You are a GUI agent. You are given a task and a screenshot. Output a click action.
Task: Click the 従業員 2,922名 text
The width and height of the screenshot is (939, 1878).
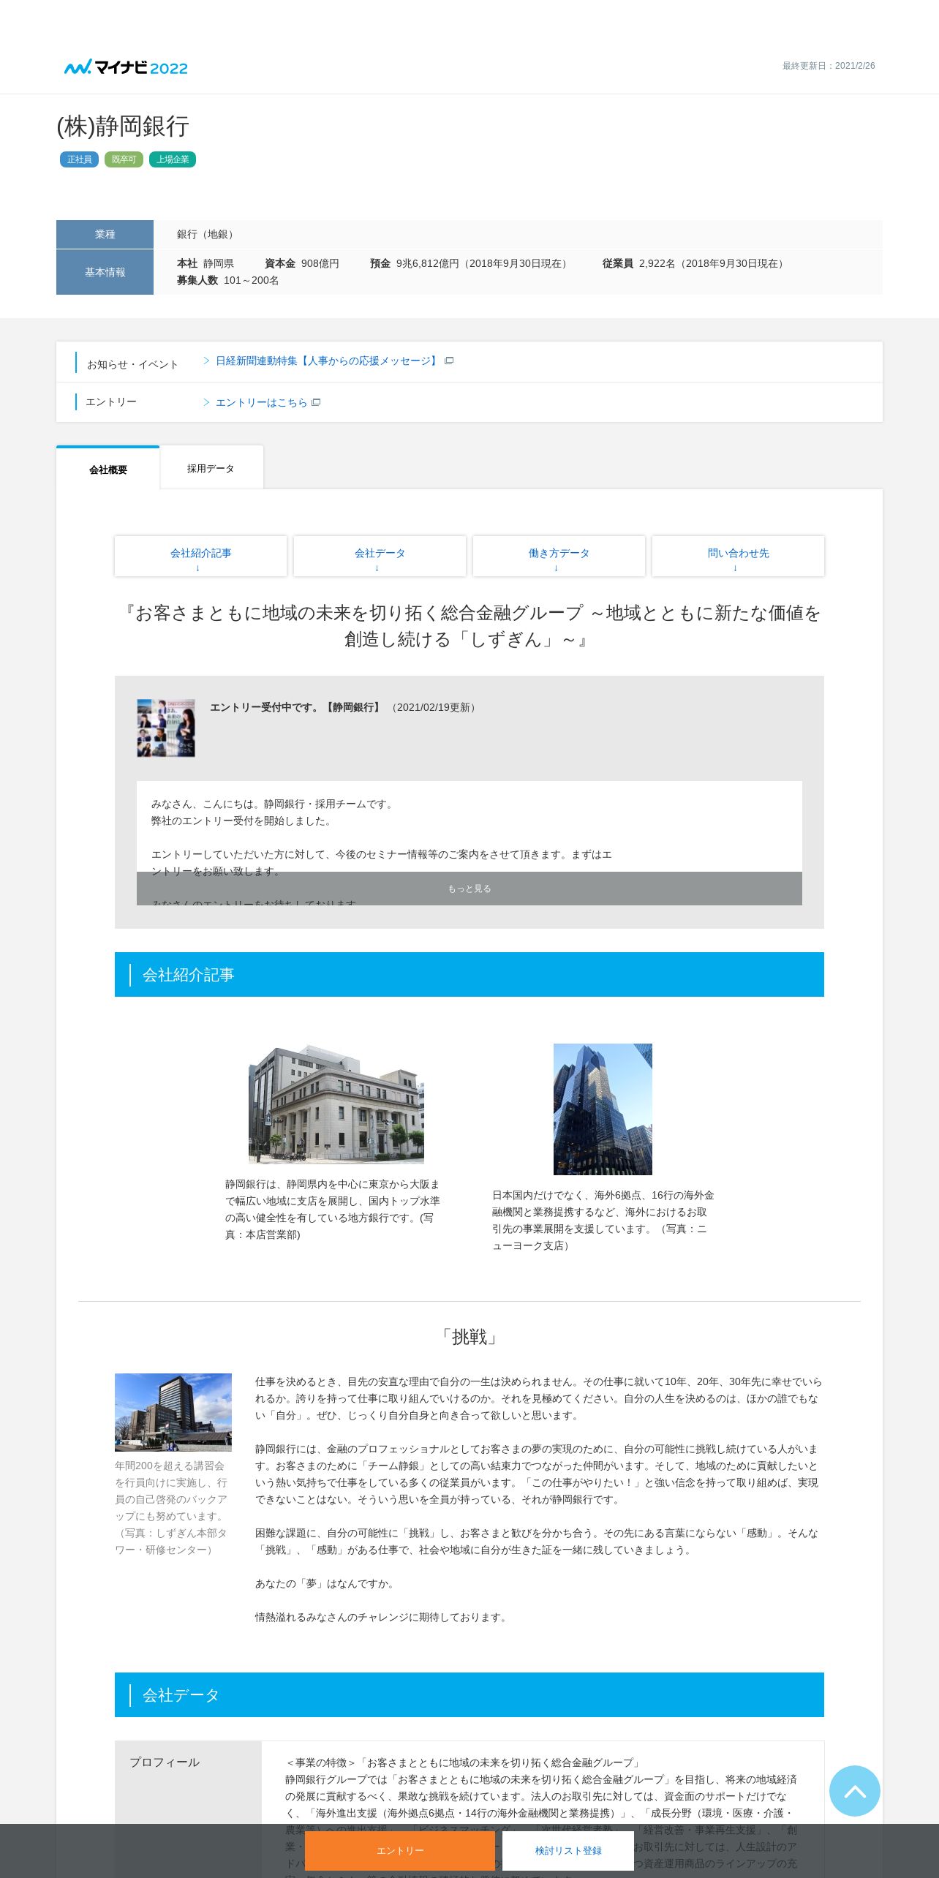tap(695, 263)
